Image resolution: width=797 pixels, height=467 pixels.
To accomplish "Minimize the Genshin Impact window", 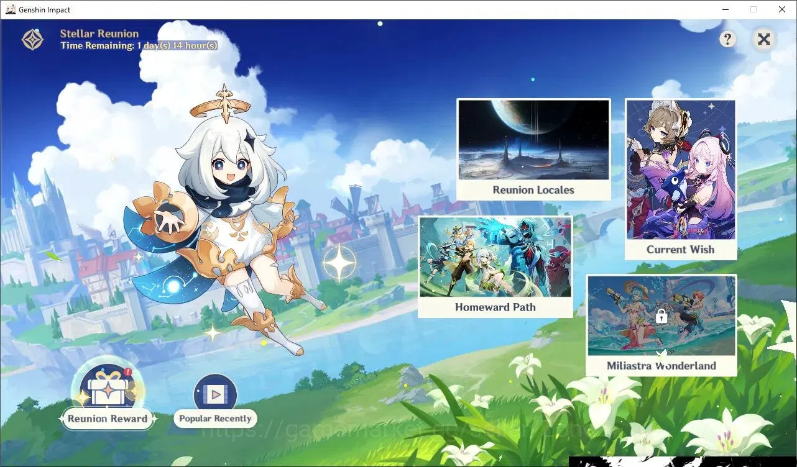I will click(726, 9).
